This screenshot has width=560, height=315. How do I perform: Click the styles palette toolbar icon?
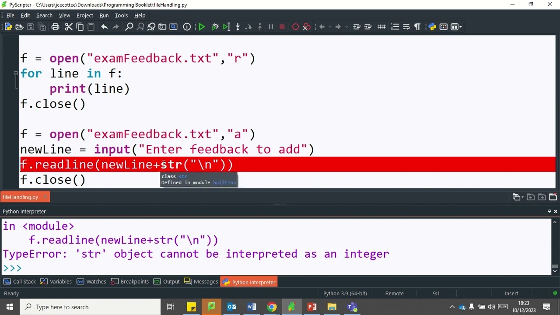[443, 27]
